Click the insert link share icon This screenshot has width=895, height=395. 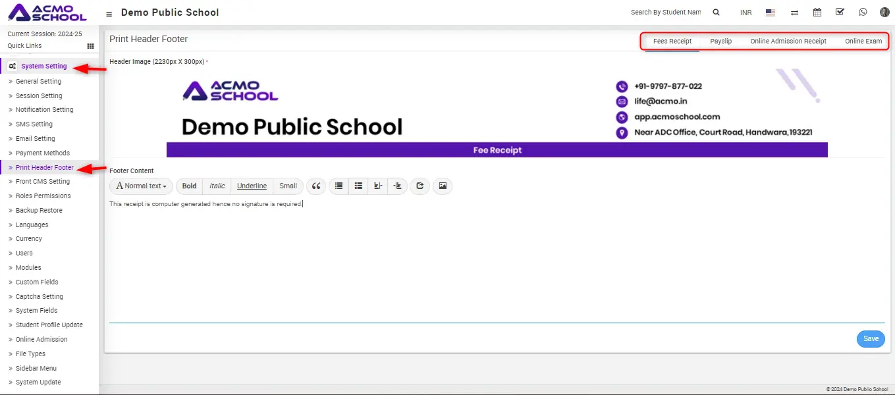(x=420, y=186)
